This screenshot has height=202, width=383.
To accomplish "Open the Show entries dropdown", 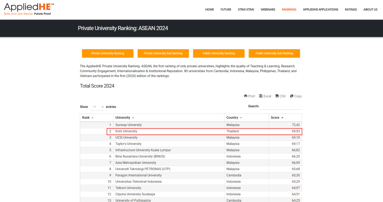I will point(97,107).
